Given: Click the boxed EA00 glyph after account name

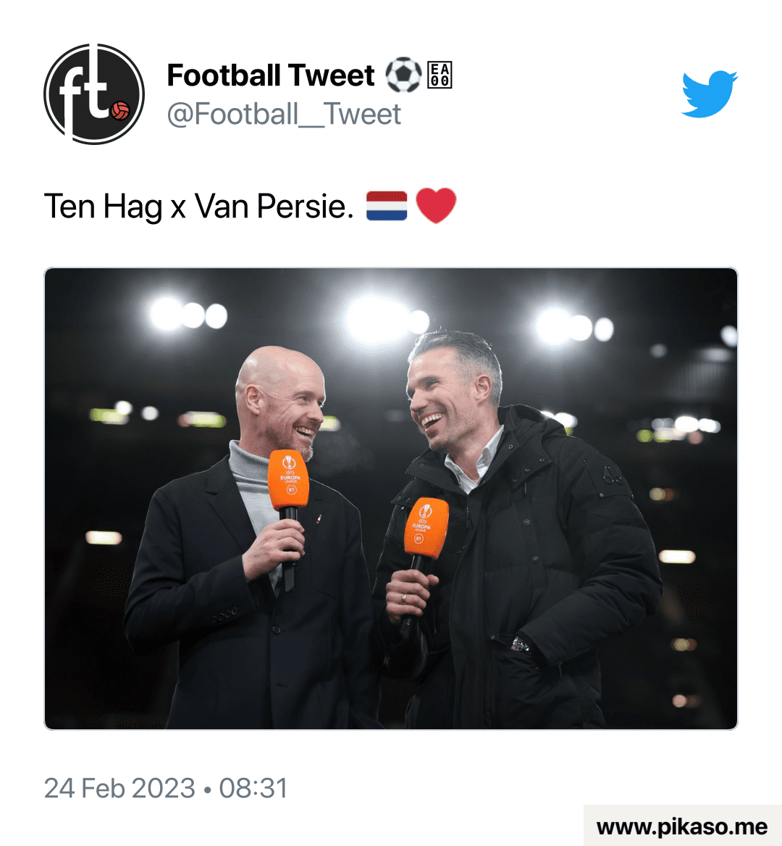Looking at the screenshot, I should pyautogui.click(x=440, y=75).
